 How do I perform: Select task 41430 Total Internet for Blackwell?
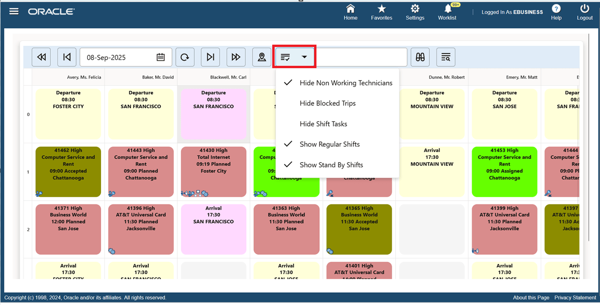(213, 172)
